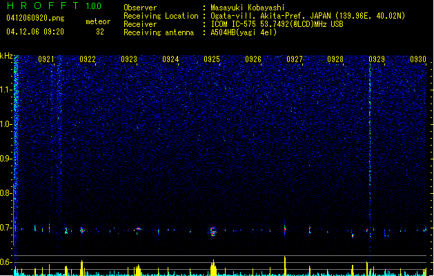Click the 1.1 frequency axis label
The height and width of the screenshot is (276, 434).
[6, 90]
